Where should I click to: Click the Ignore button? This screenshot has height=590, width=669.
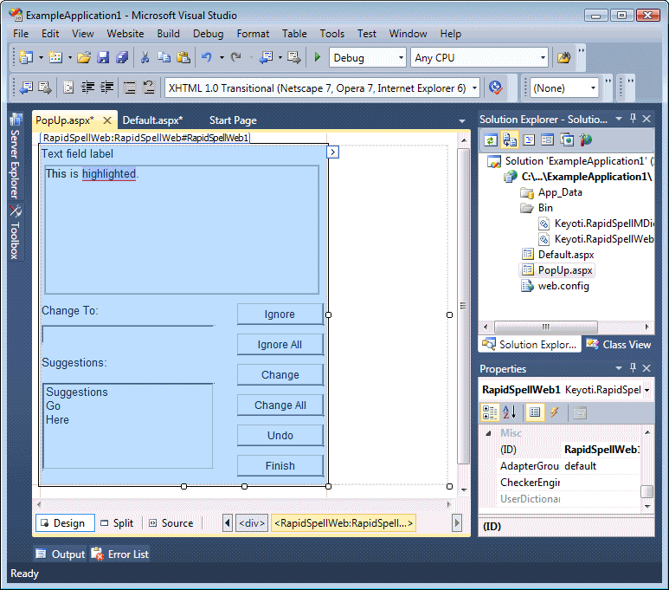click(x=280, y=314)
